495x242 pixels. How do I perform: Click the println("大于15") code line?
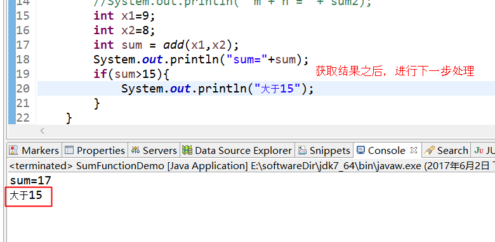point(218,89)
